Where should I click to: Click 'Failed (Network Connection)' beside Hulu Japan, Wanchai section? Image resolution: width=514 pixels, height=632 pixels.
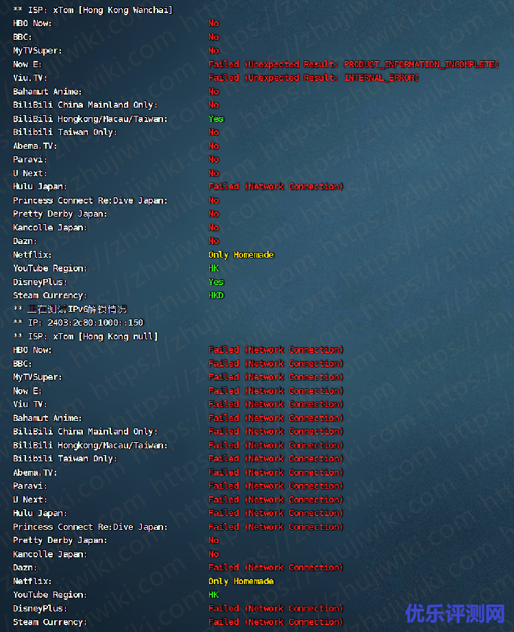coord(276,186)
